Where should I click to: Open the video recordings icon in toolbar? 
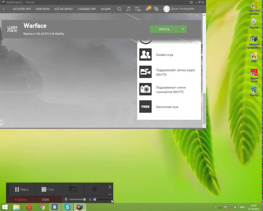click(138, 9)
